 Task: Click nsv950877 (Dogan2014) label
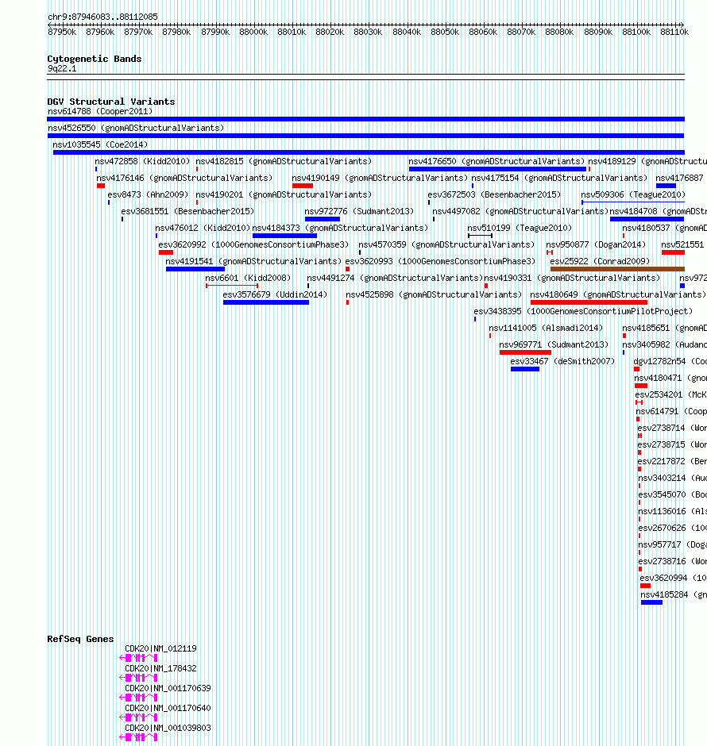pos(596,244)
